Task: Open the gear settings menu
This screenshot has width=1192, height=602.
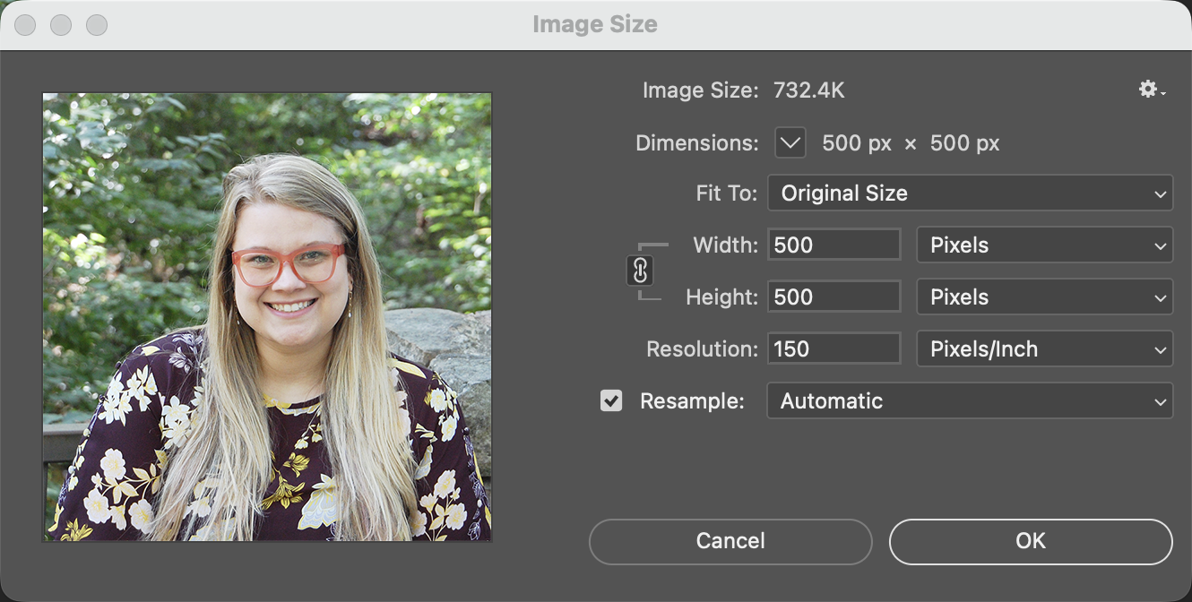Action: coord(1152,90)
